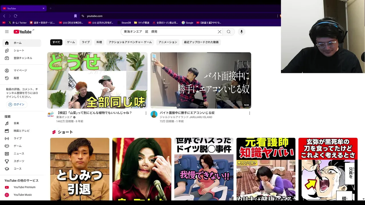Click the bookmark icon in the address bar
Screen dimensions: 365x205
coord(75,16)
